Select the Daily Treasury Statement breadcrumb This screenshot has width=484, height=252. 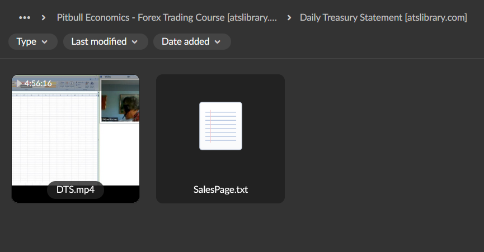pos(383,17)
